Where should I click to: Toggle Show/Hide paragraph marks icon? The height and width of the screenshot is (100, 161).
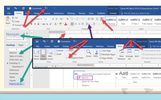coord(101,19)
